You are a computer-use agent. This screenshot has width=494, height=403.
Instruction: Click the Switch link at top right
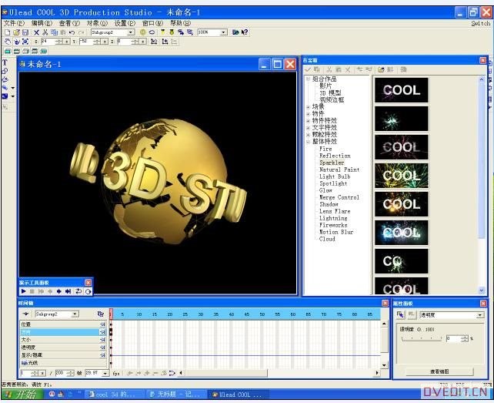[x=481, y=23]
